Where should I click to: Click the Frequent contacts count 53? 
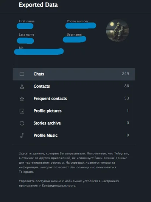click(127, 98)
